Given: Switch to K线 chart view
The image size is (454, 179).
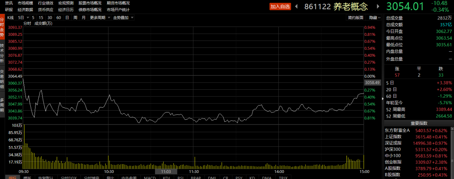Looking at the screenshot, I should (11, 17).
